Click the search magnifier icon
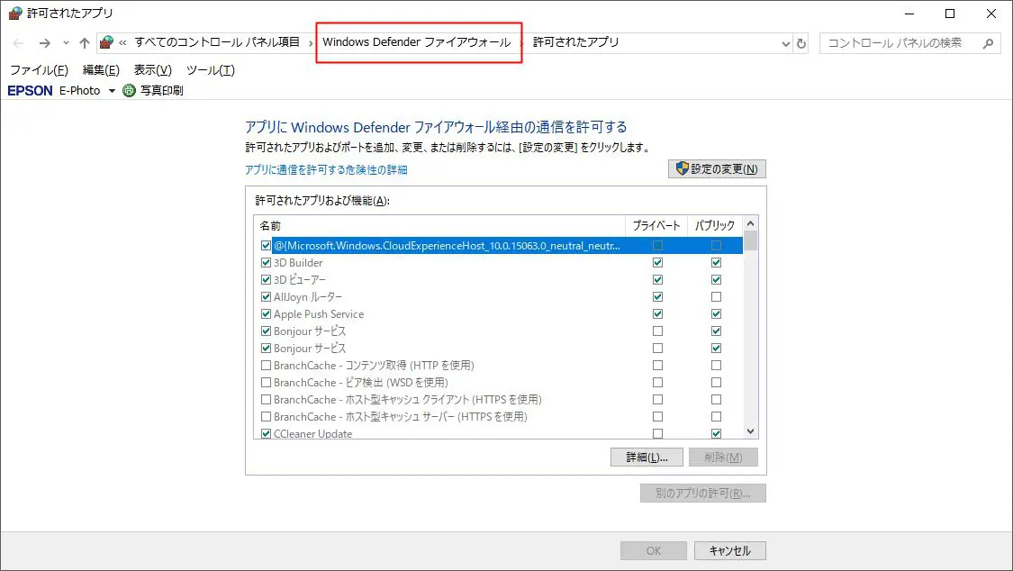This screenshot has width=1013, height=571. point(988,43)
